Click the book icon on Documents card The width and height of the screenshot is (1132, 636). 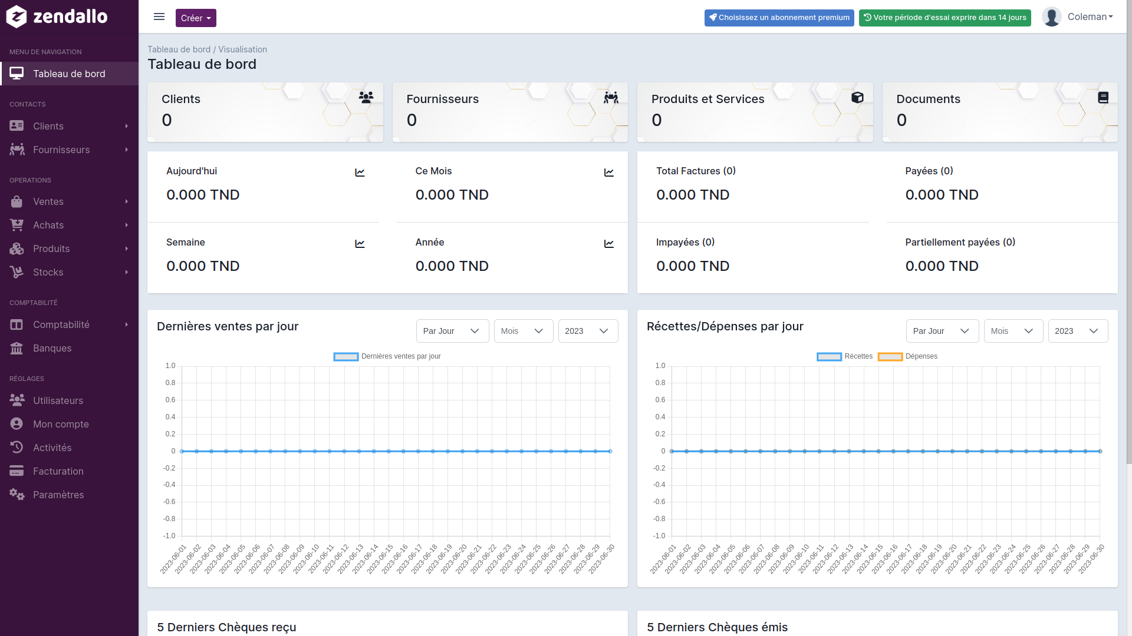click(x=1103, y=97)
